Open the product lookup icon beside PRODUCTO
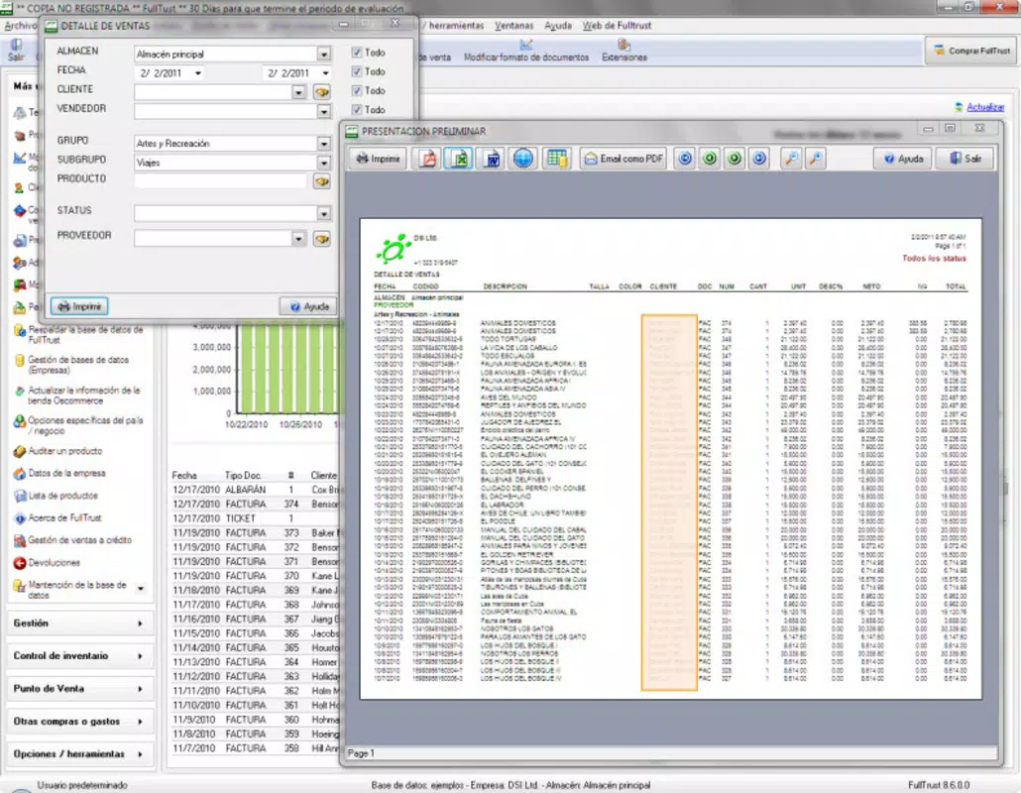This screenshot has width=1021, height=793. (322, 181)
